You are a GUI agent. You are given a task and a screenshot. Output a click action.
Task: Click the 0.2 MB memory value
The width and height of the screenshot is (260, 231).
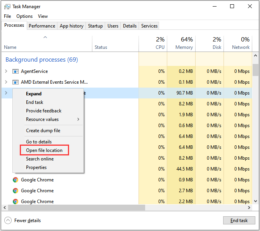(186, 71)
